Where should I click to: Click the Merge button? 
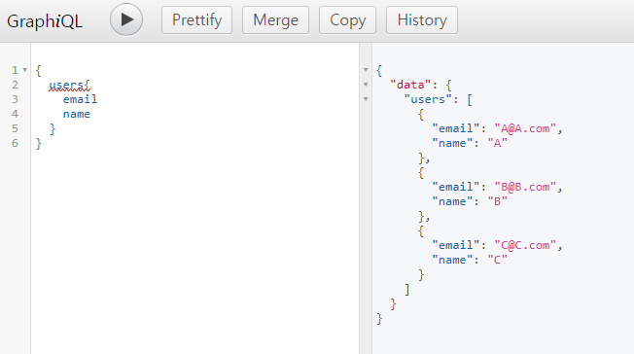275,19
